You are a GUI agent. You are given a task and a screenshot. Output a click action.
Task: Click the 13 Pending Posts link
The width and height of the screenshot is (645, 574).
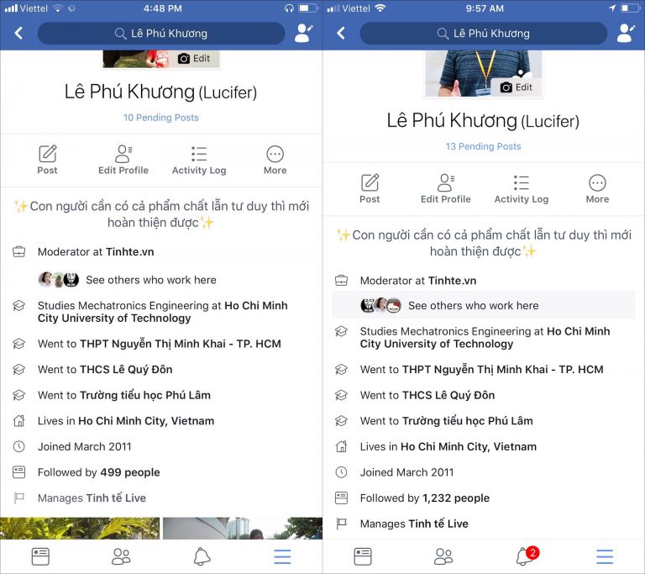click(x=484, y=146)
